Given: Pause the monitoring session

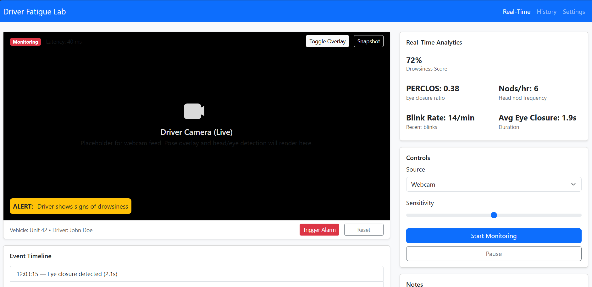Looking at the screenshot, I should point(493,254).
